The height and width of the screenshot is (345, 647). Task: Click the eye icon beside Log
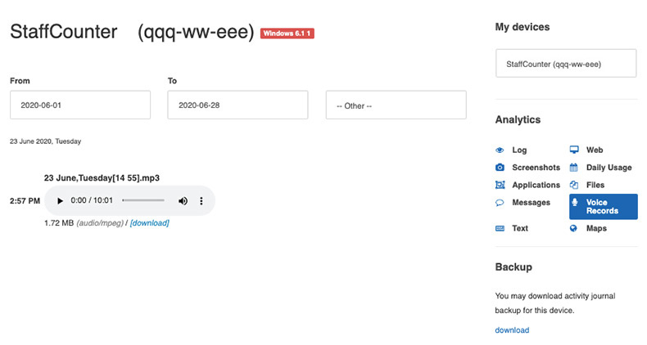(x=500, y=150)
